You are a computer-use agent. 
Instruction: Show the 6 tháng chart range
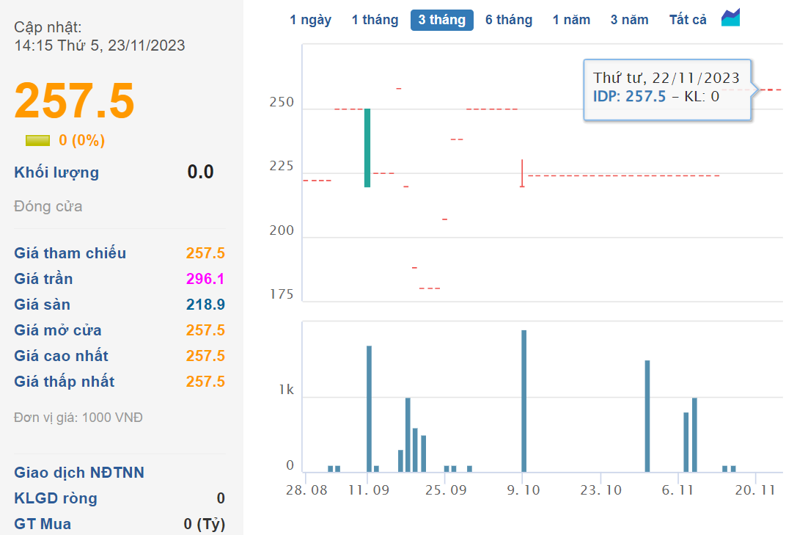point(509,20)
